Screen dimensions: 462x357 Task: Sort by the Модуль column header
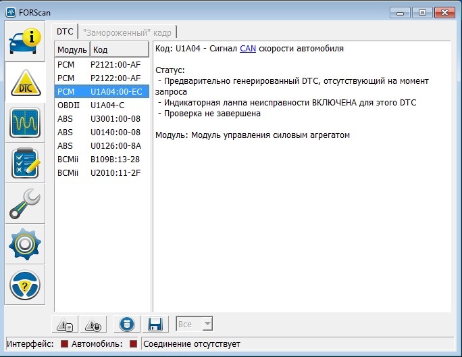pos(72,49)
